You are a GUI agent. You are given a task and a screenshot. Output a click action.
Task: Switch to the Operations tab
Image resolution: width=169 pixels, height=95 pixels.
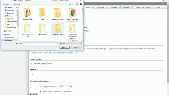(98, 7)
